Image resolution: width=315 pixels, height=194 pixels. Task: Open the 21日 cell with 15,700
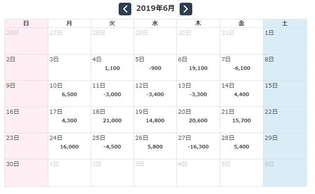pos(241,120)
